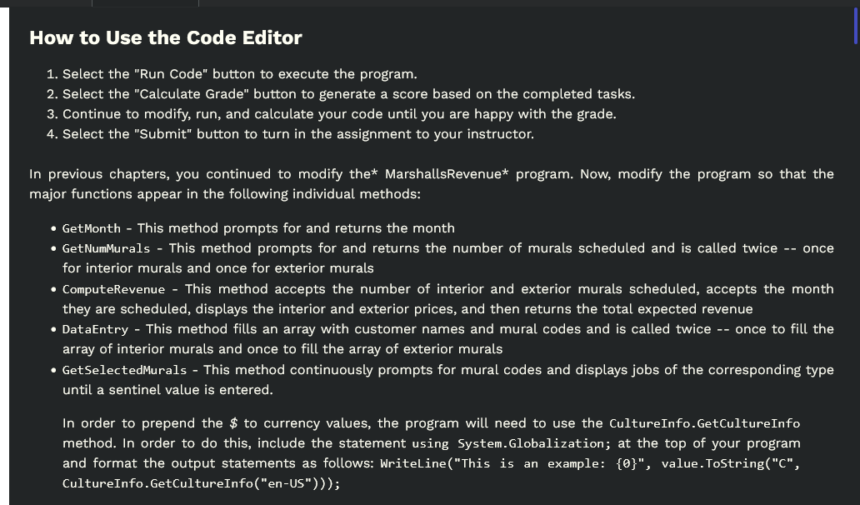Click the How to Use the Code Editor heading
The width and height of the screenshot is (860, 505).
(164, 37)
